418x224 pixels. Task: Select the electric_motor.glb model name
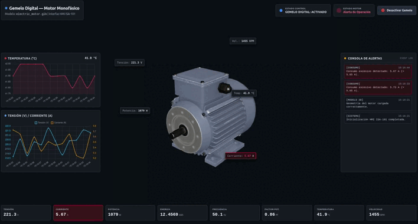coord(31,14)
